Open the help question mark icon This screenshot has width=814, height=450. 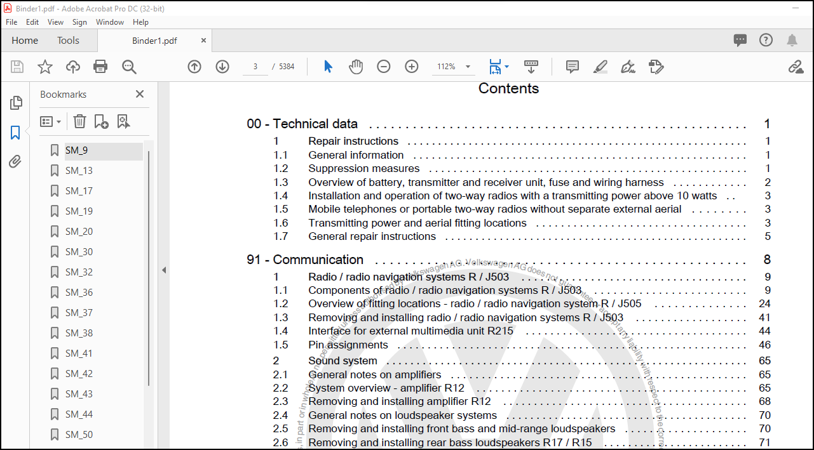pos(766,40)
